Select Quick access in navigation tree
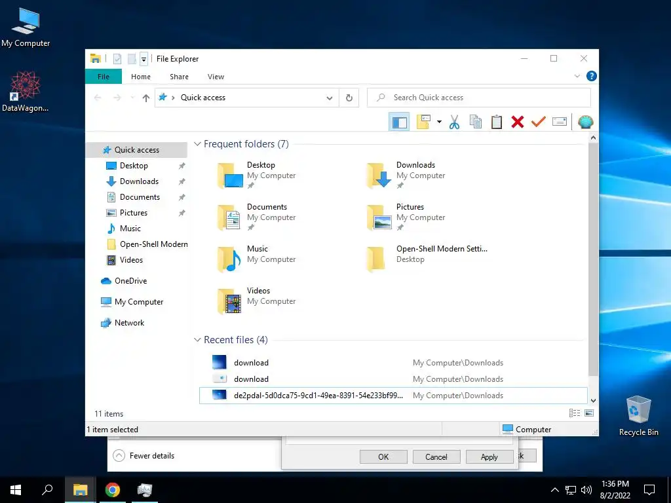The width and height of the screenshot is (671, 503). (136, 150)
